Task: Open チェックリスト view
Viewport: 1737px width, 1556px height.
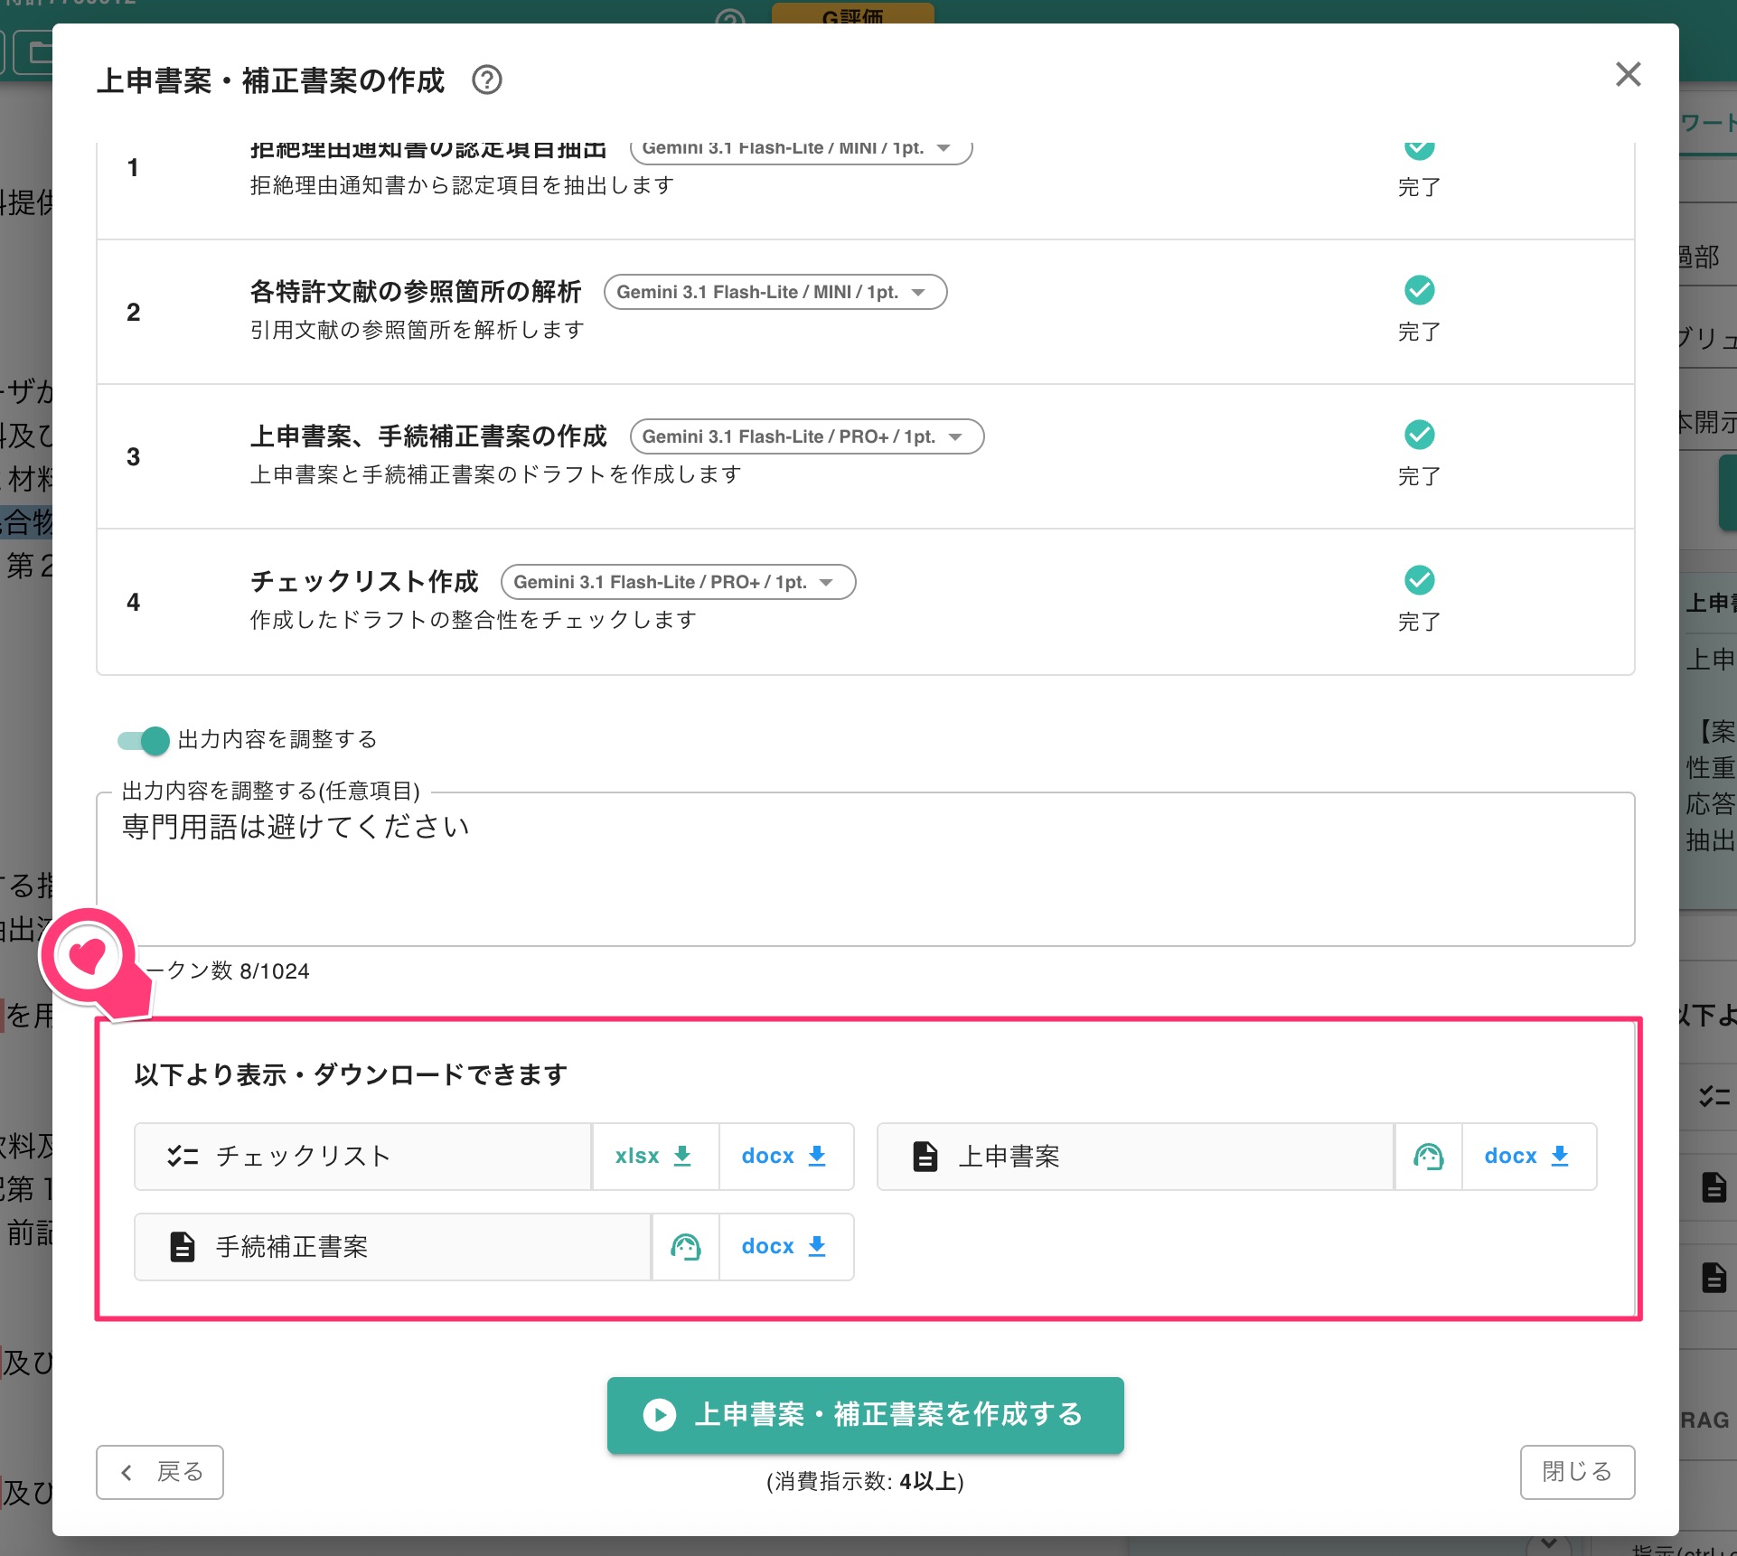Action: coord(362,1157)
